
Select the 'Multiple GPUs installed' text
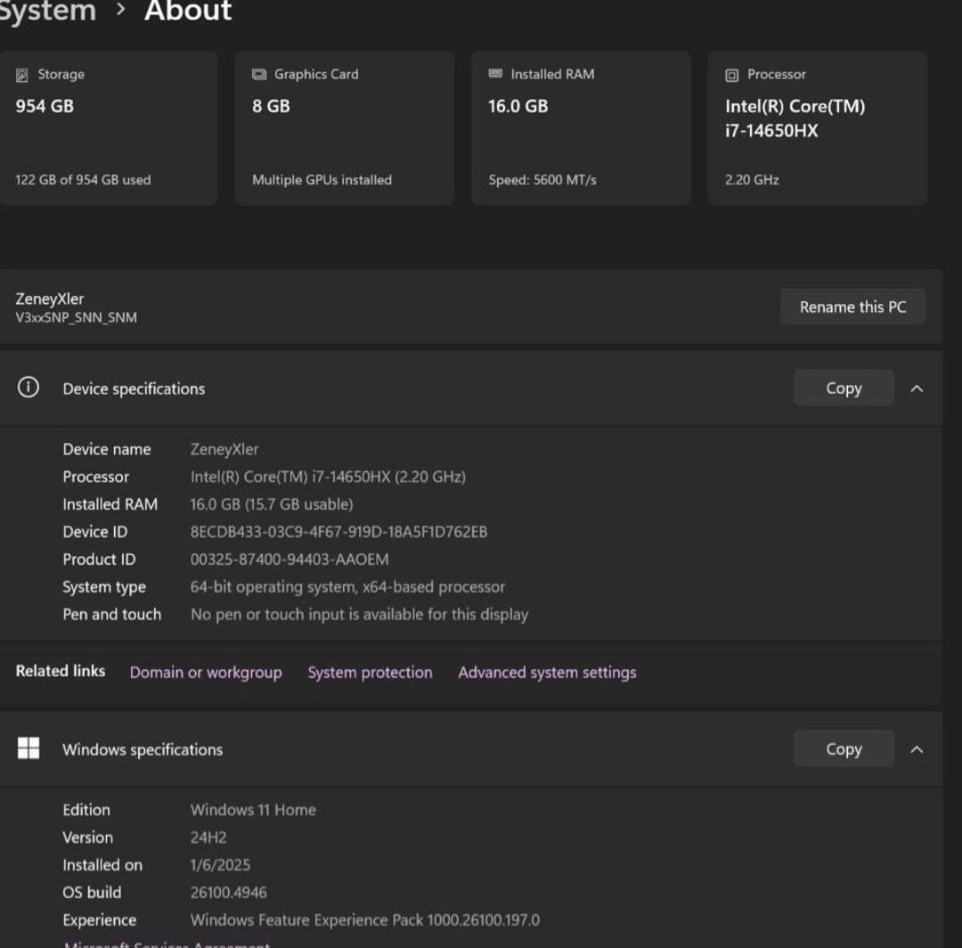[x=322, y=180]
